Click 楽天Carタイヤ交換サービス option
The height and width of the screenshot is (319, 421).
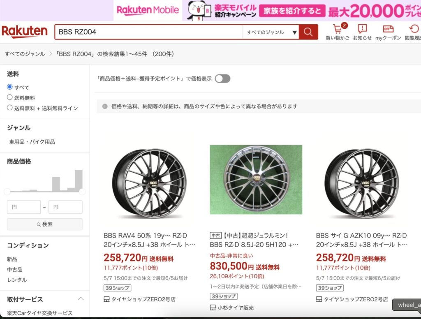pos(40,313)
